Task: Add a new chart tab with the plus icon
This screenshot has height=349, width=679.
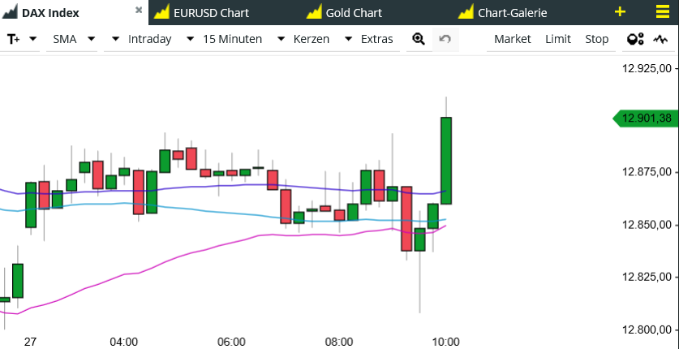Action: coord(621,12)
